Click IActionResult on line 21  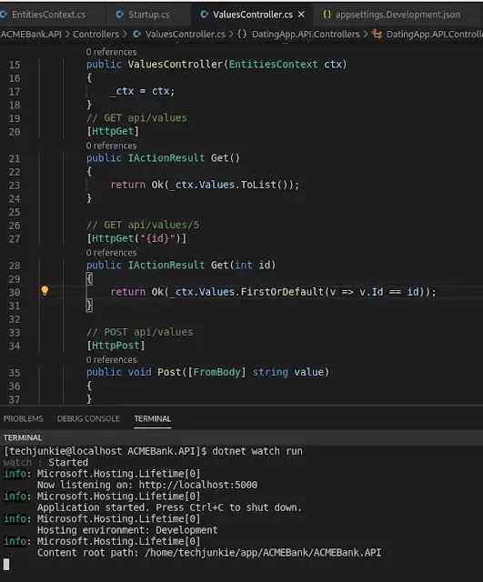[x=166, y=157]
